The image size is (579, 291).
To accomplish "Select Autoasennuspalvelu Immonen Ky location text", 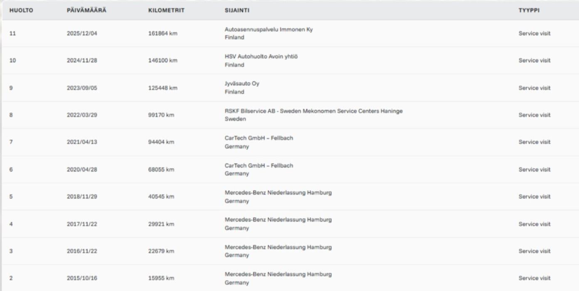I will (x=269, y=30).
